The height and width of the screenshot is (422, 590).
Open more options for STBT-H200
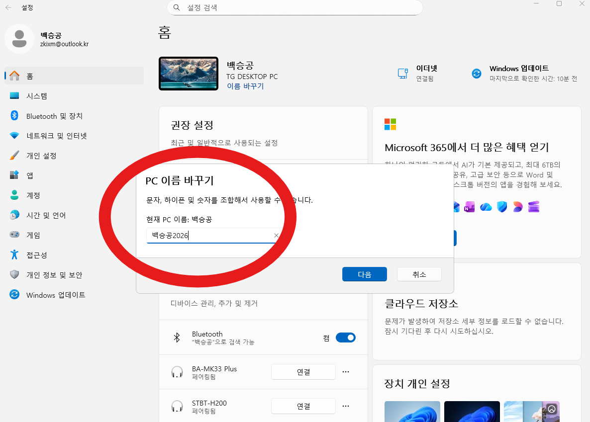point(346,406)
